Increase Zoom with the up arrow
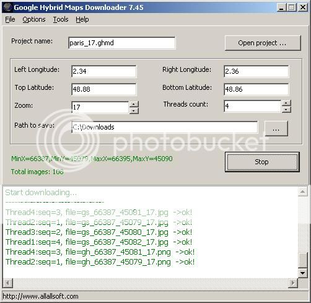Image resolution: width=311 pixels, height=303 pixels. pyautogui.click(x=134, y=104)
